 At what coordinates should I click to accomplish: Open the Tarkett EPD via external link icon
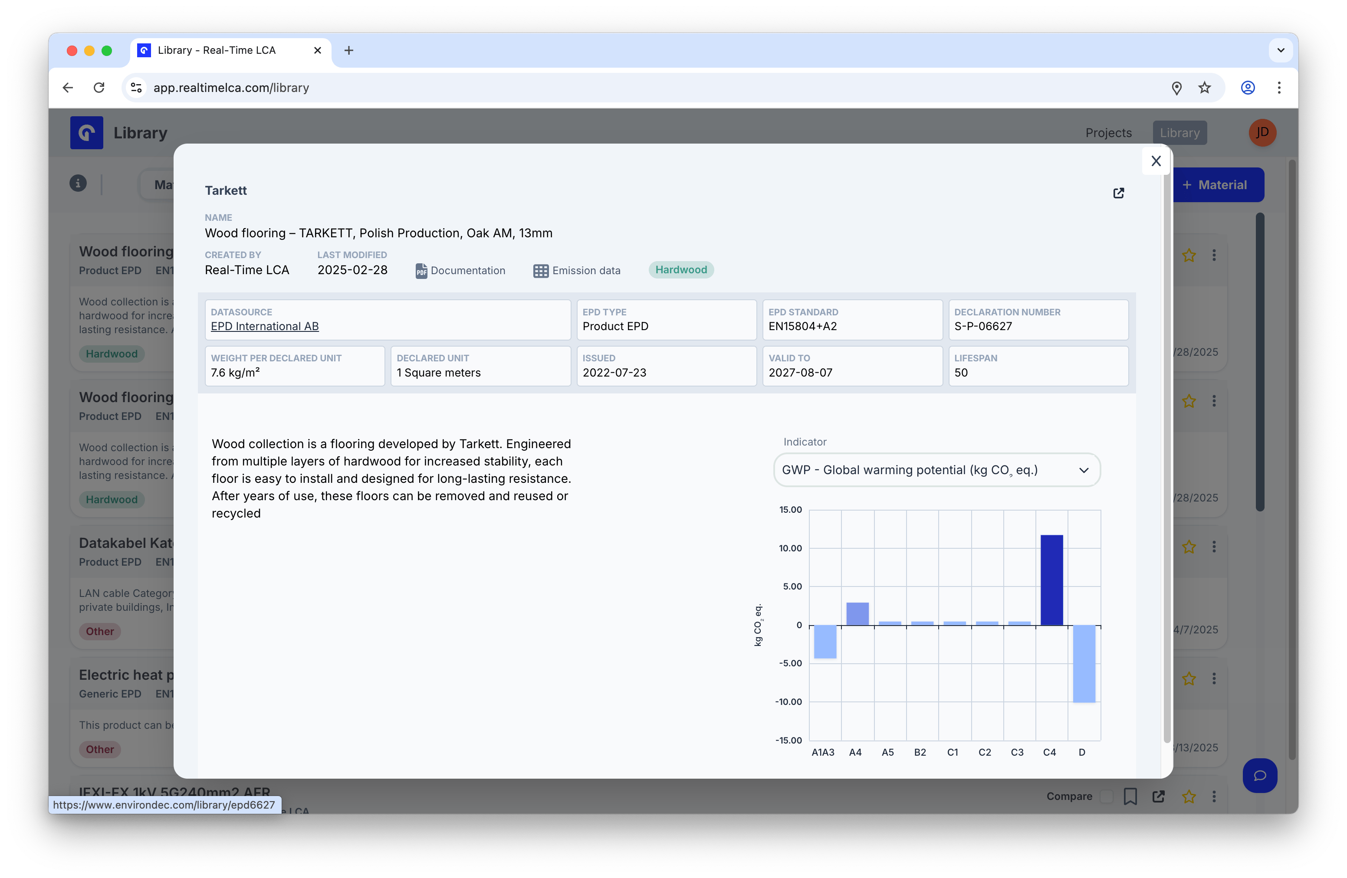1118,193
